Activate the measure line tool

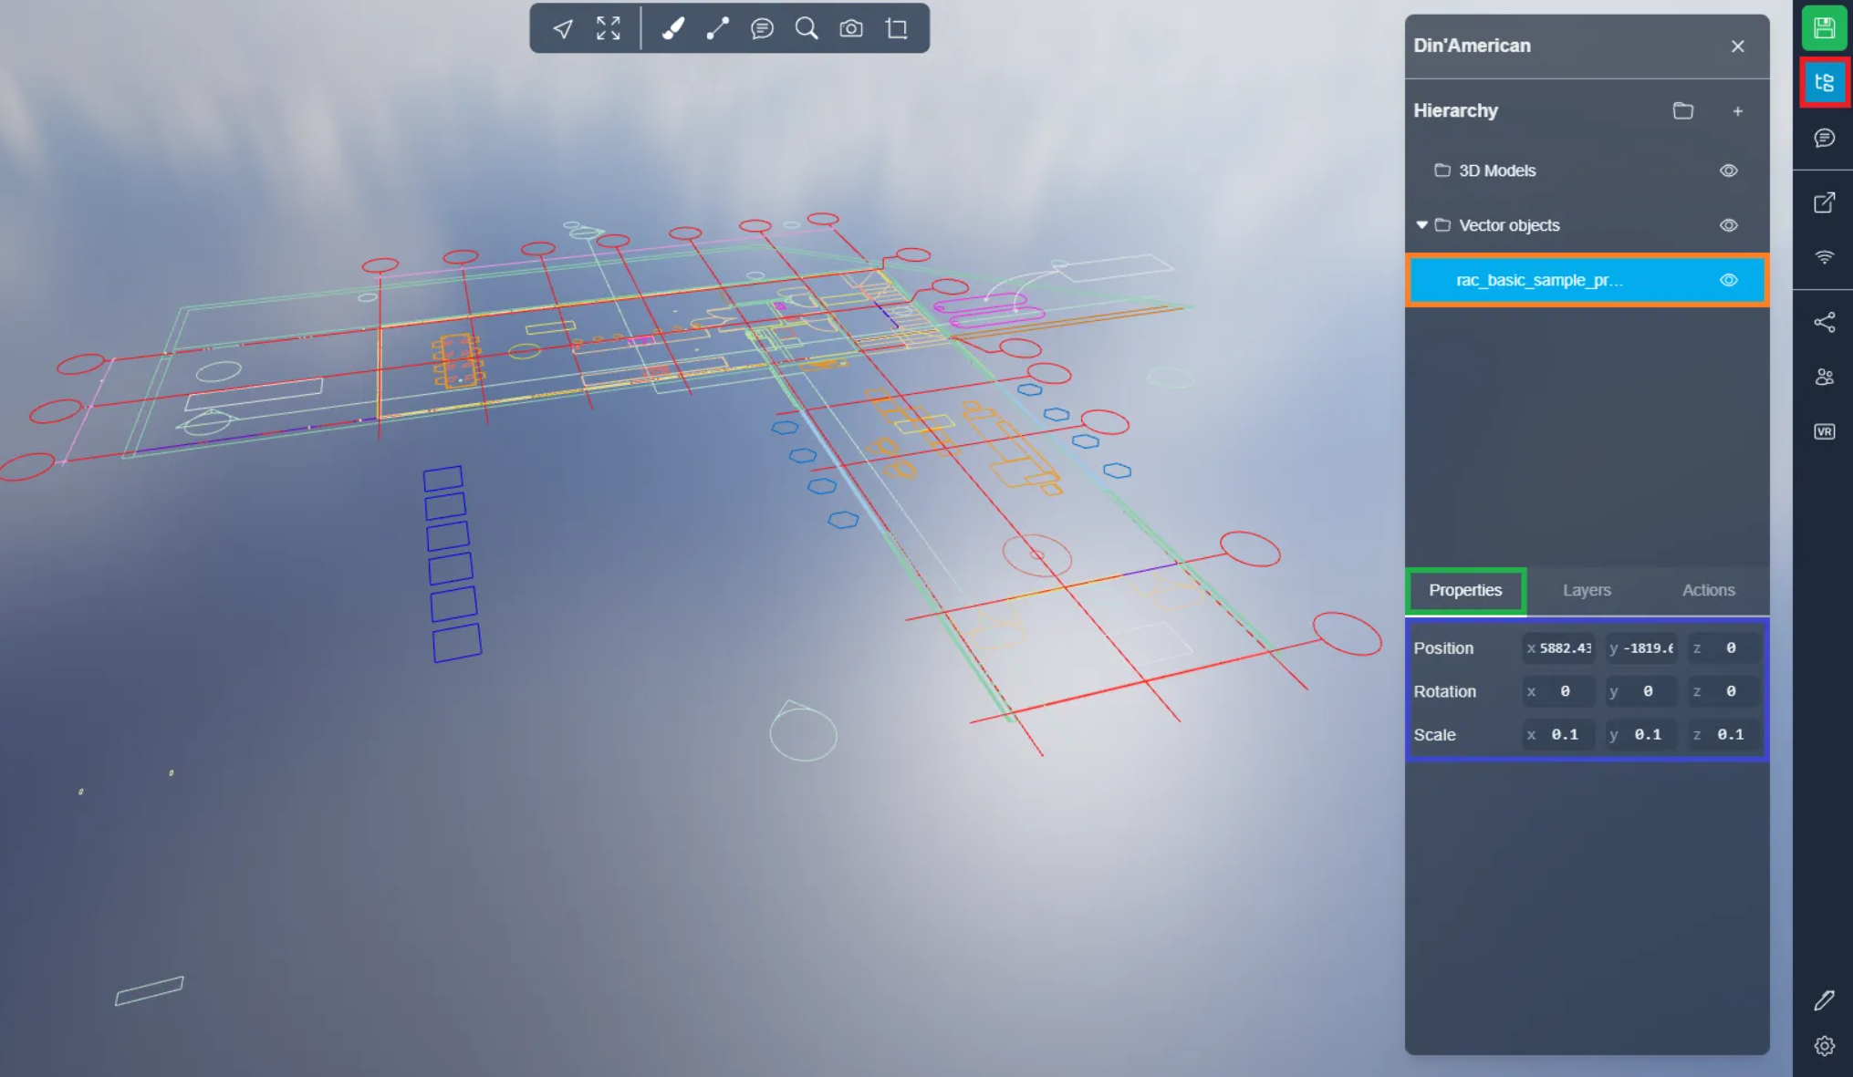click(718, 29)
